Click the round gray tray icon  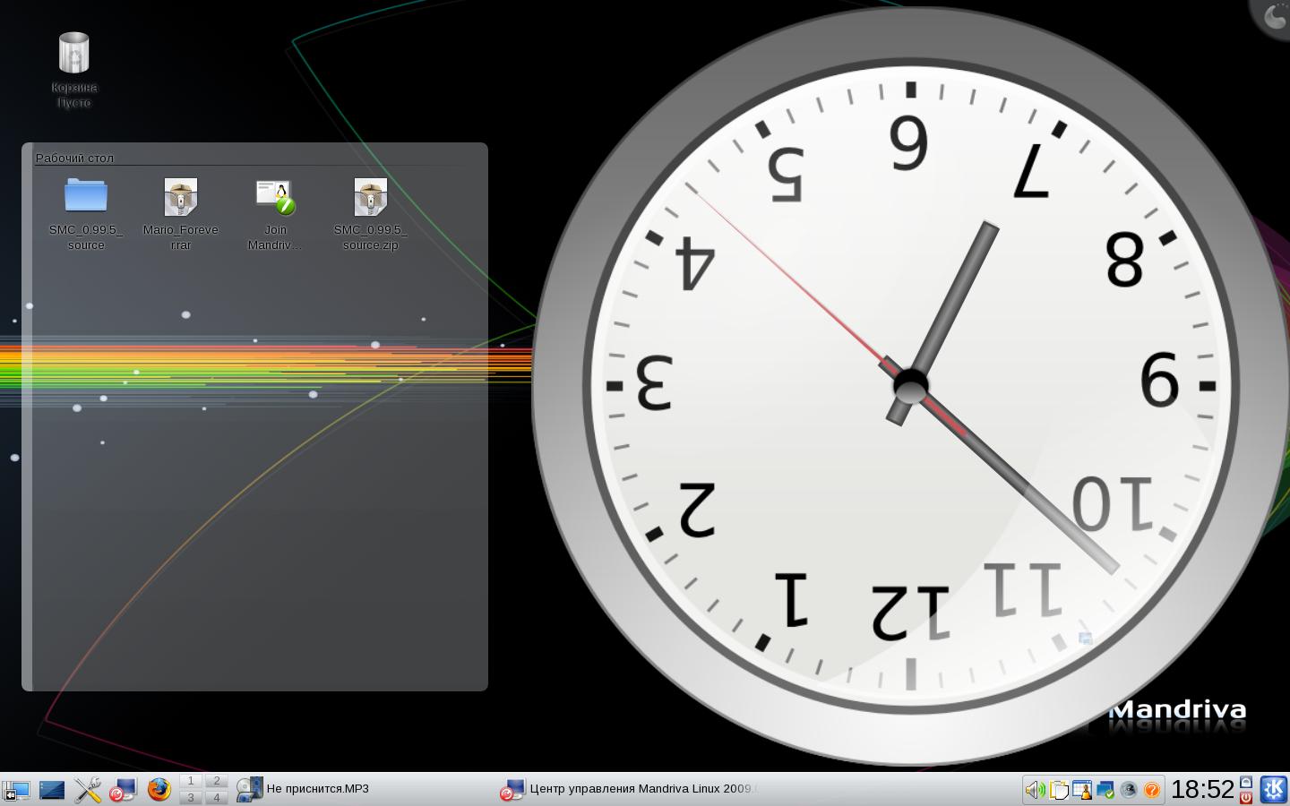tap(1129, 790)
